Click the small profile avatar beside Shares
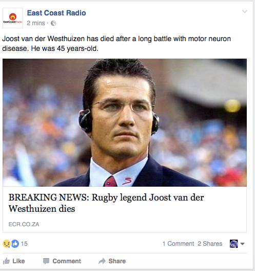This screenshot has width=255, height=271. [x=234, y=244]
